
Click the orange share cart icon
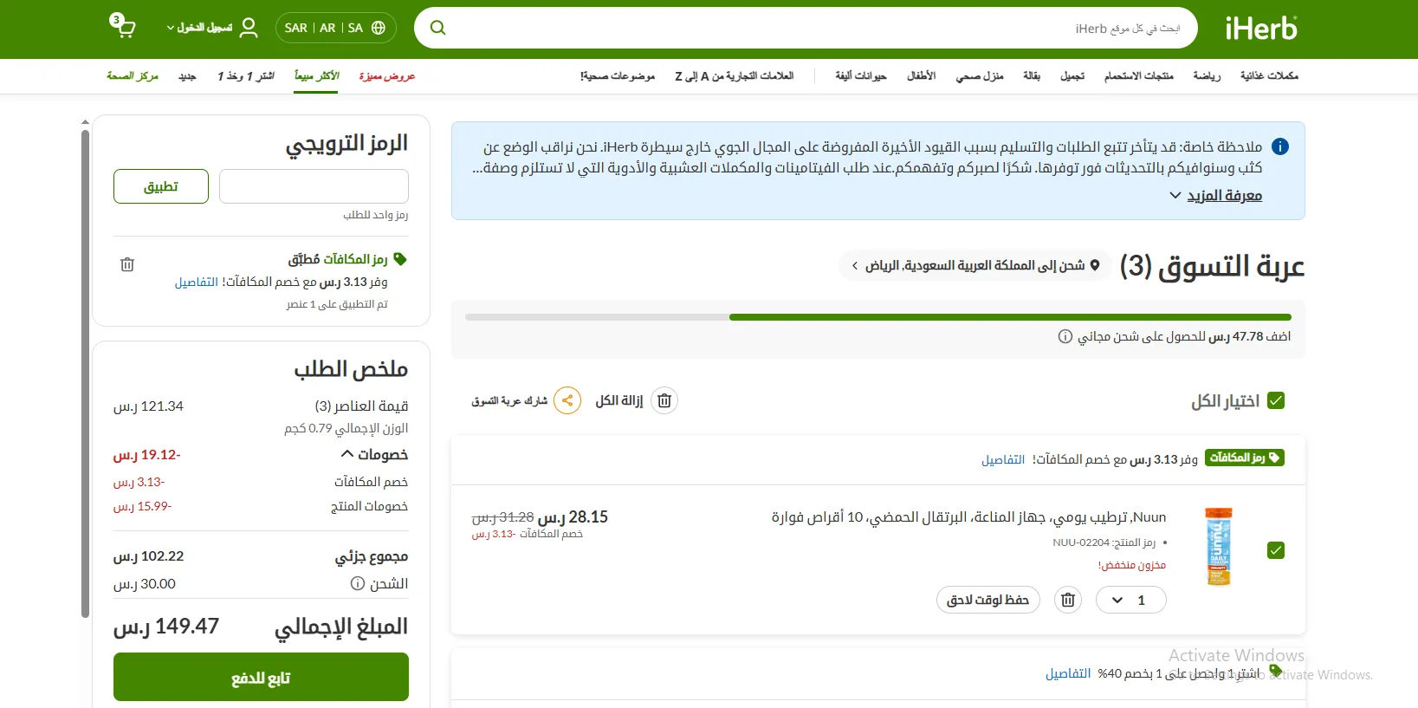567,400
